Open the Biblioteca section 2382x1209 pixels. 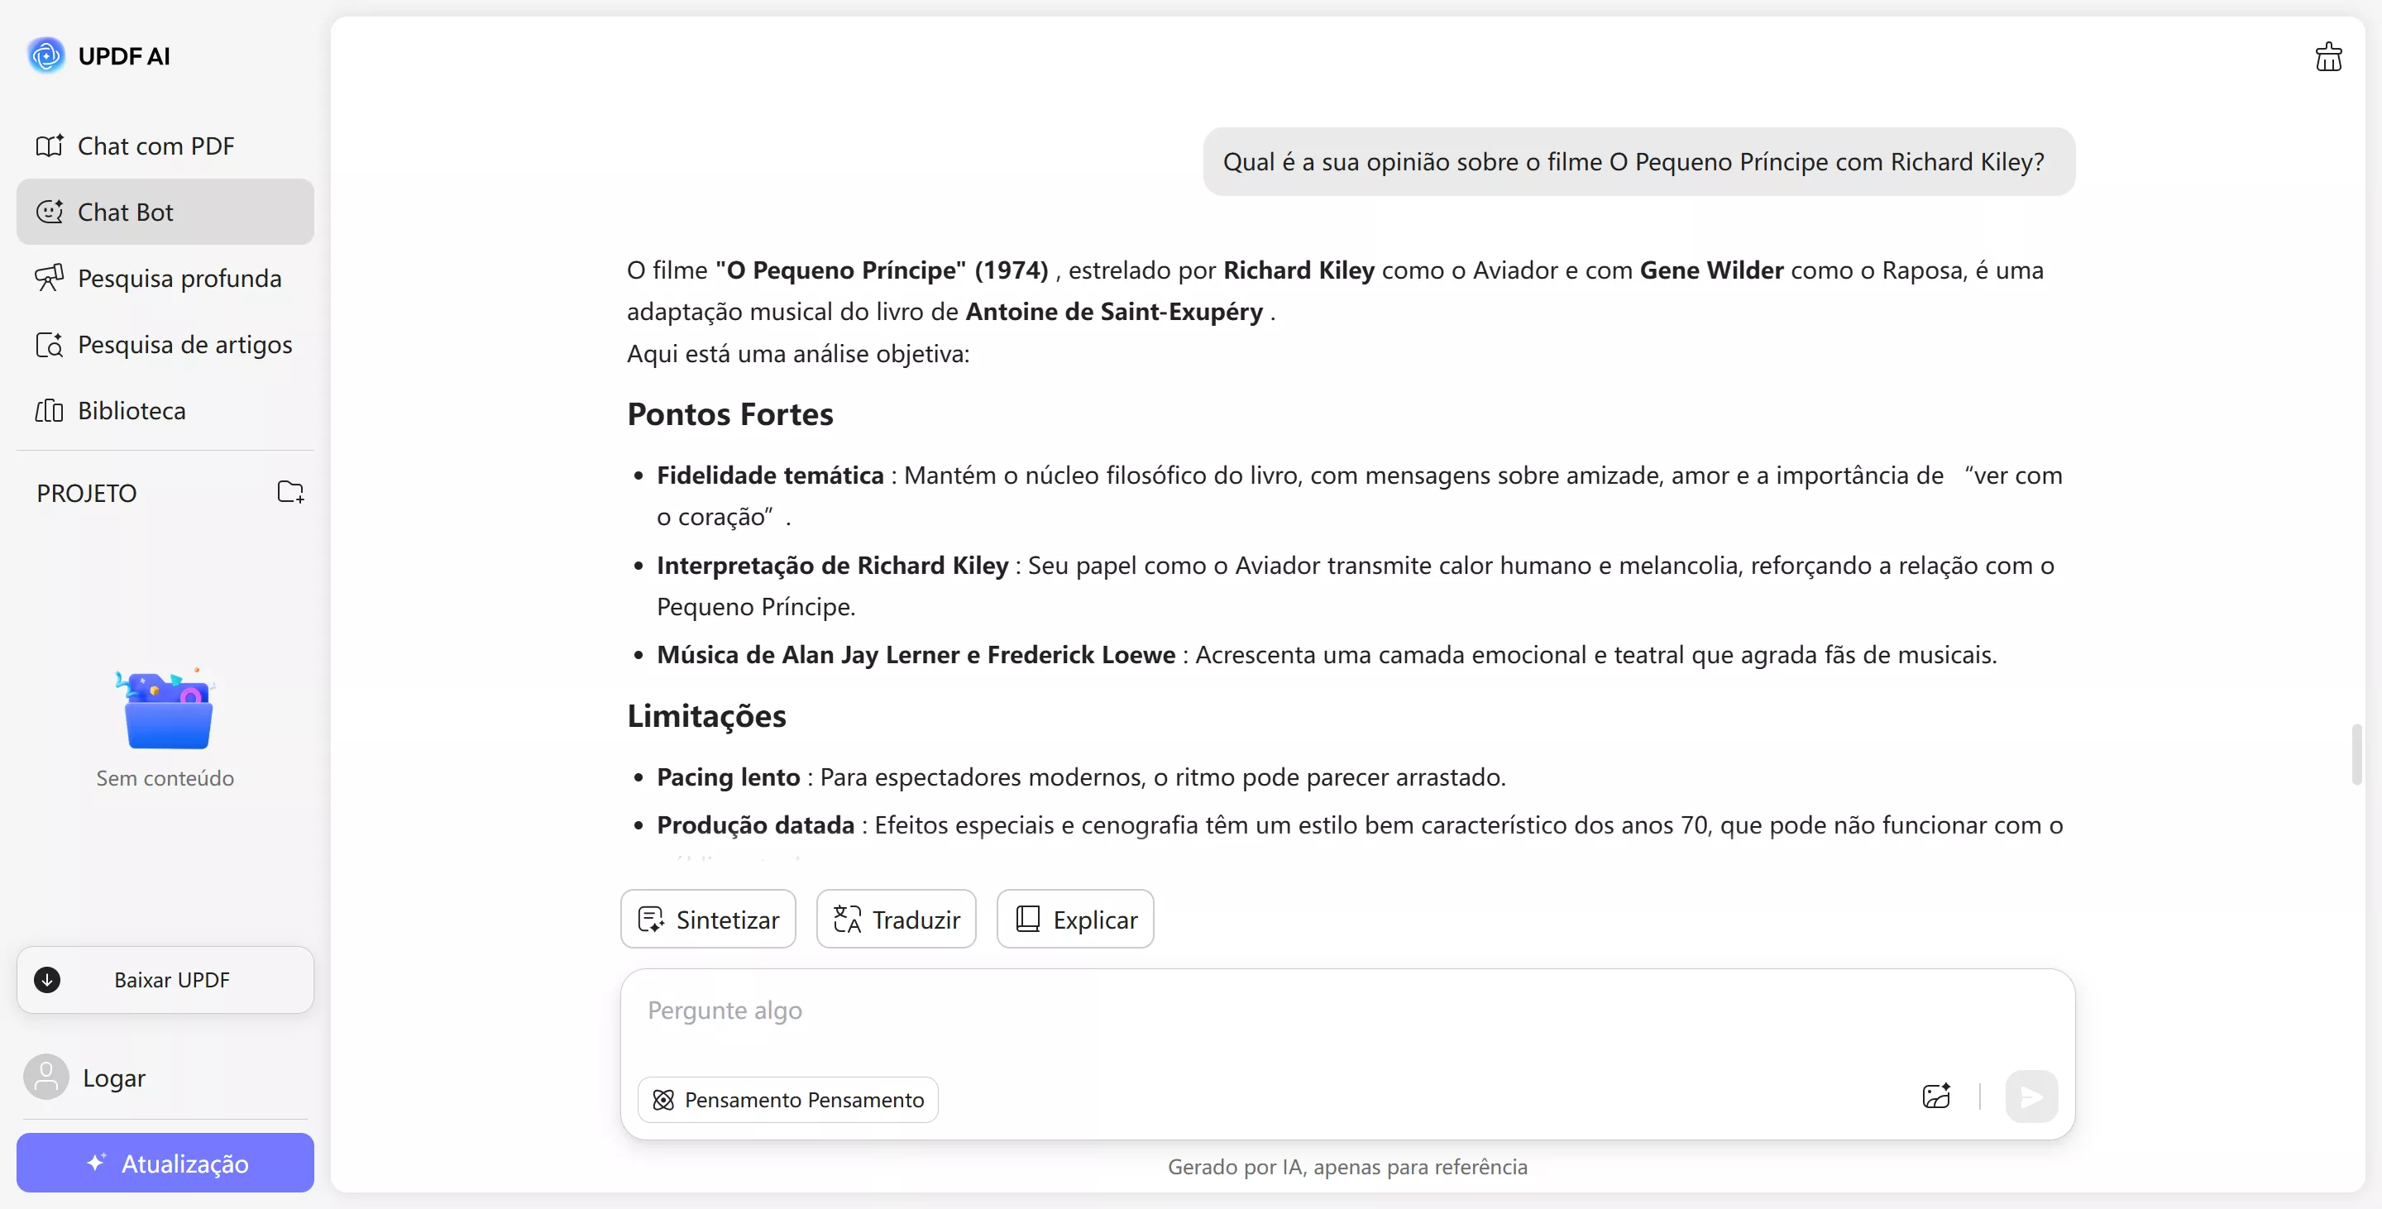(132, 410)
